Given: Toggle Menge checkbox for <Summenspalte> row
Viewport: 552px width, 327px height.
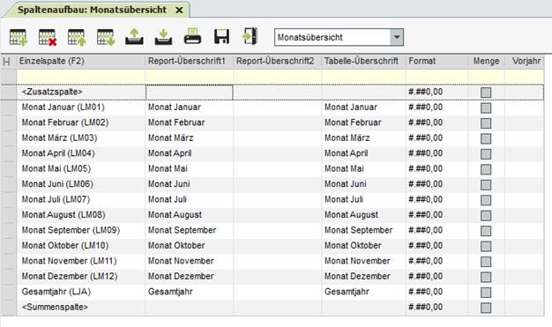Looking at the screenshot, I should click(x=486, y=308).
